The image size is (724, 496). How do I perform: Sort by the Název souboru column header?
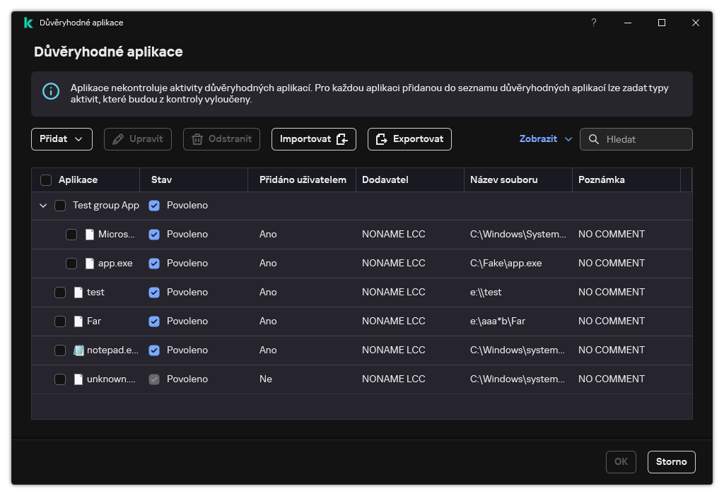[x=503, y=180]
